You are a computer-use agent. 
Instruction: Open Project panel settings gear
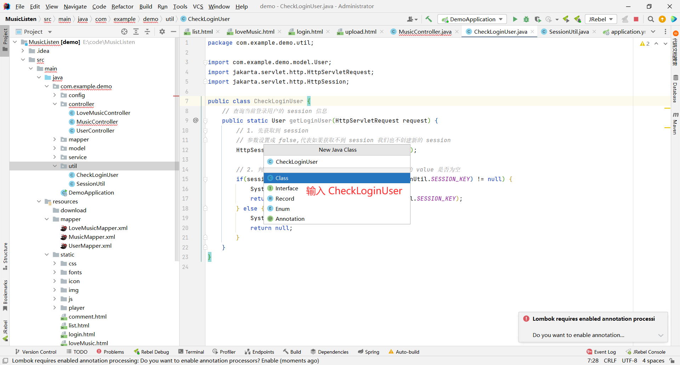(x=162, y=32)
